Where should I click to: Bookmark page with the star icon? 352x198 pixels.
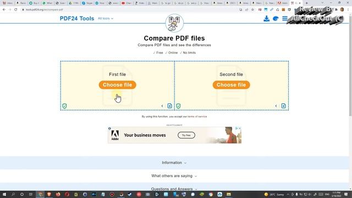tap(252, 10)
